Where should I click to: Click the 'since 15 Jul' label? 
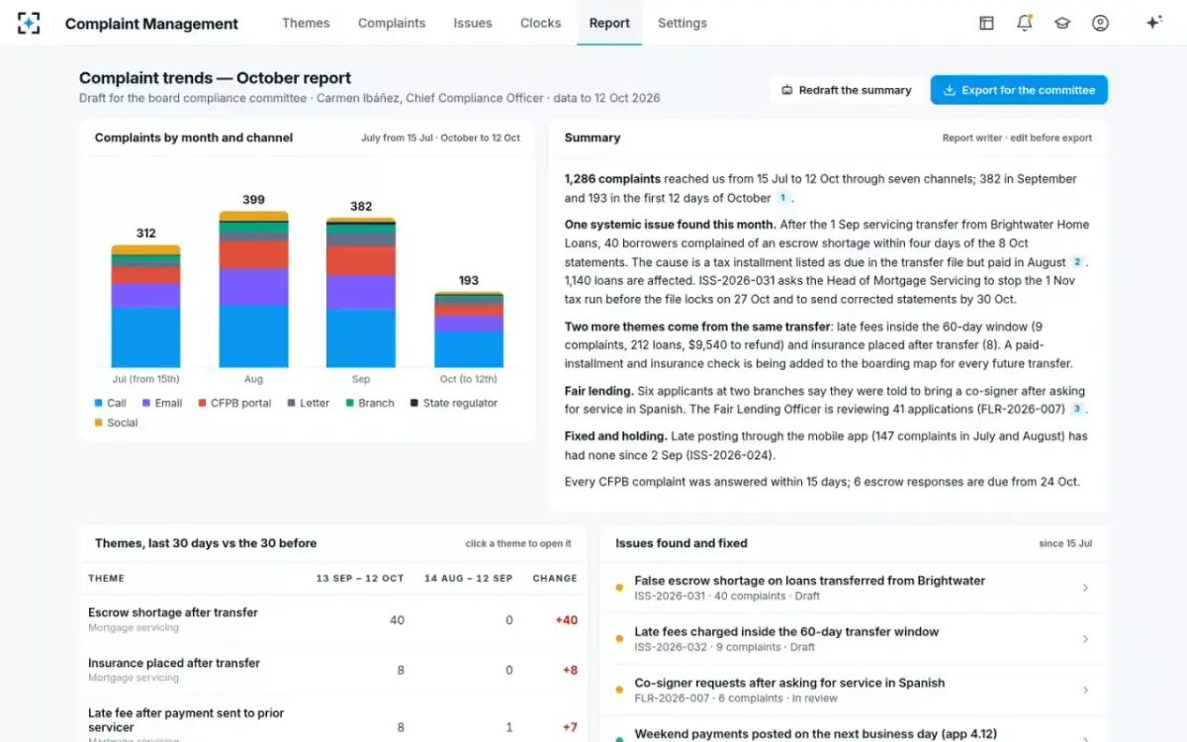coord(1065,543)
